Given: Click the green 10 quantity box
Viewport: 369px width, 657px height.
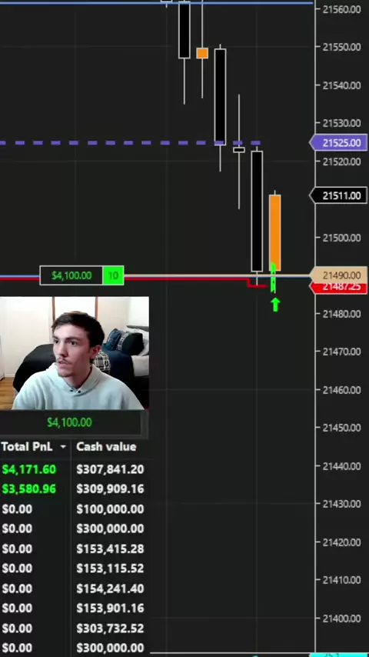Looking at the screenshot, I should (x=113, y=275).
